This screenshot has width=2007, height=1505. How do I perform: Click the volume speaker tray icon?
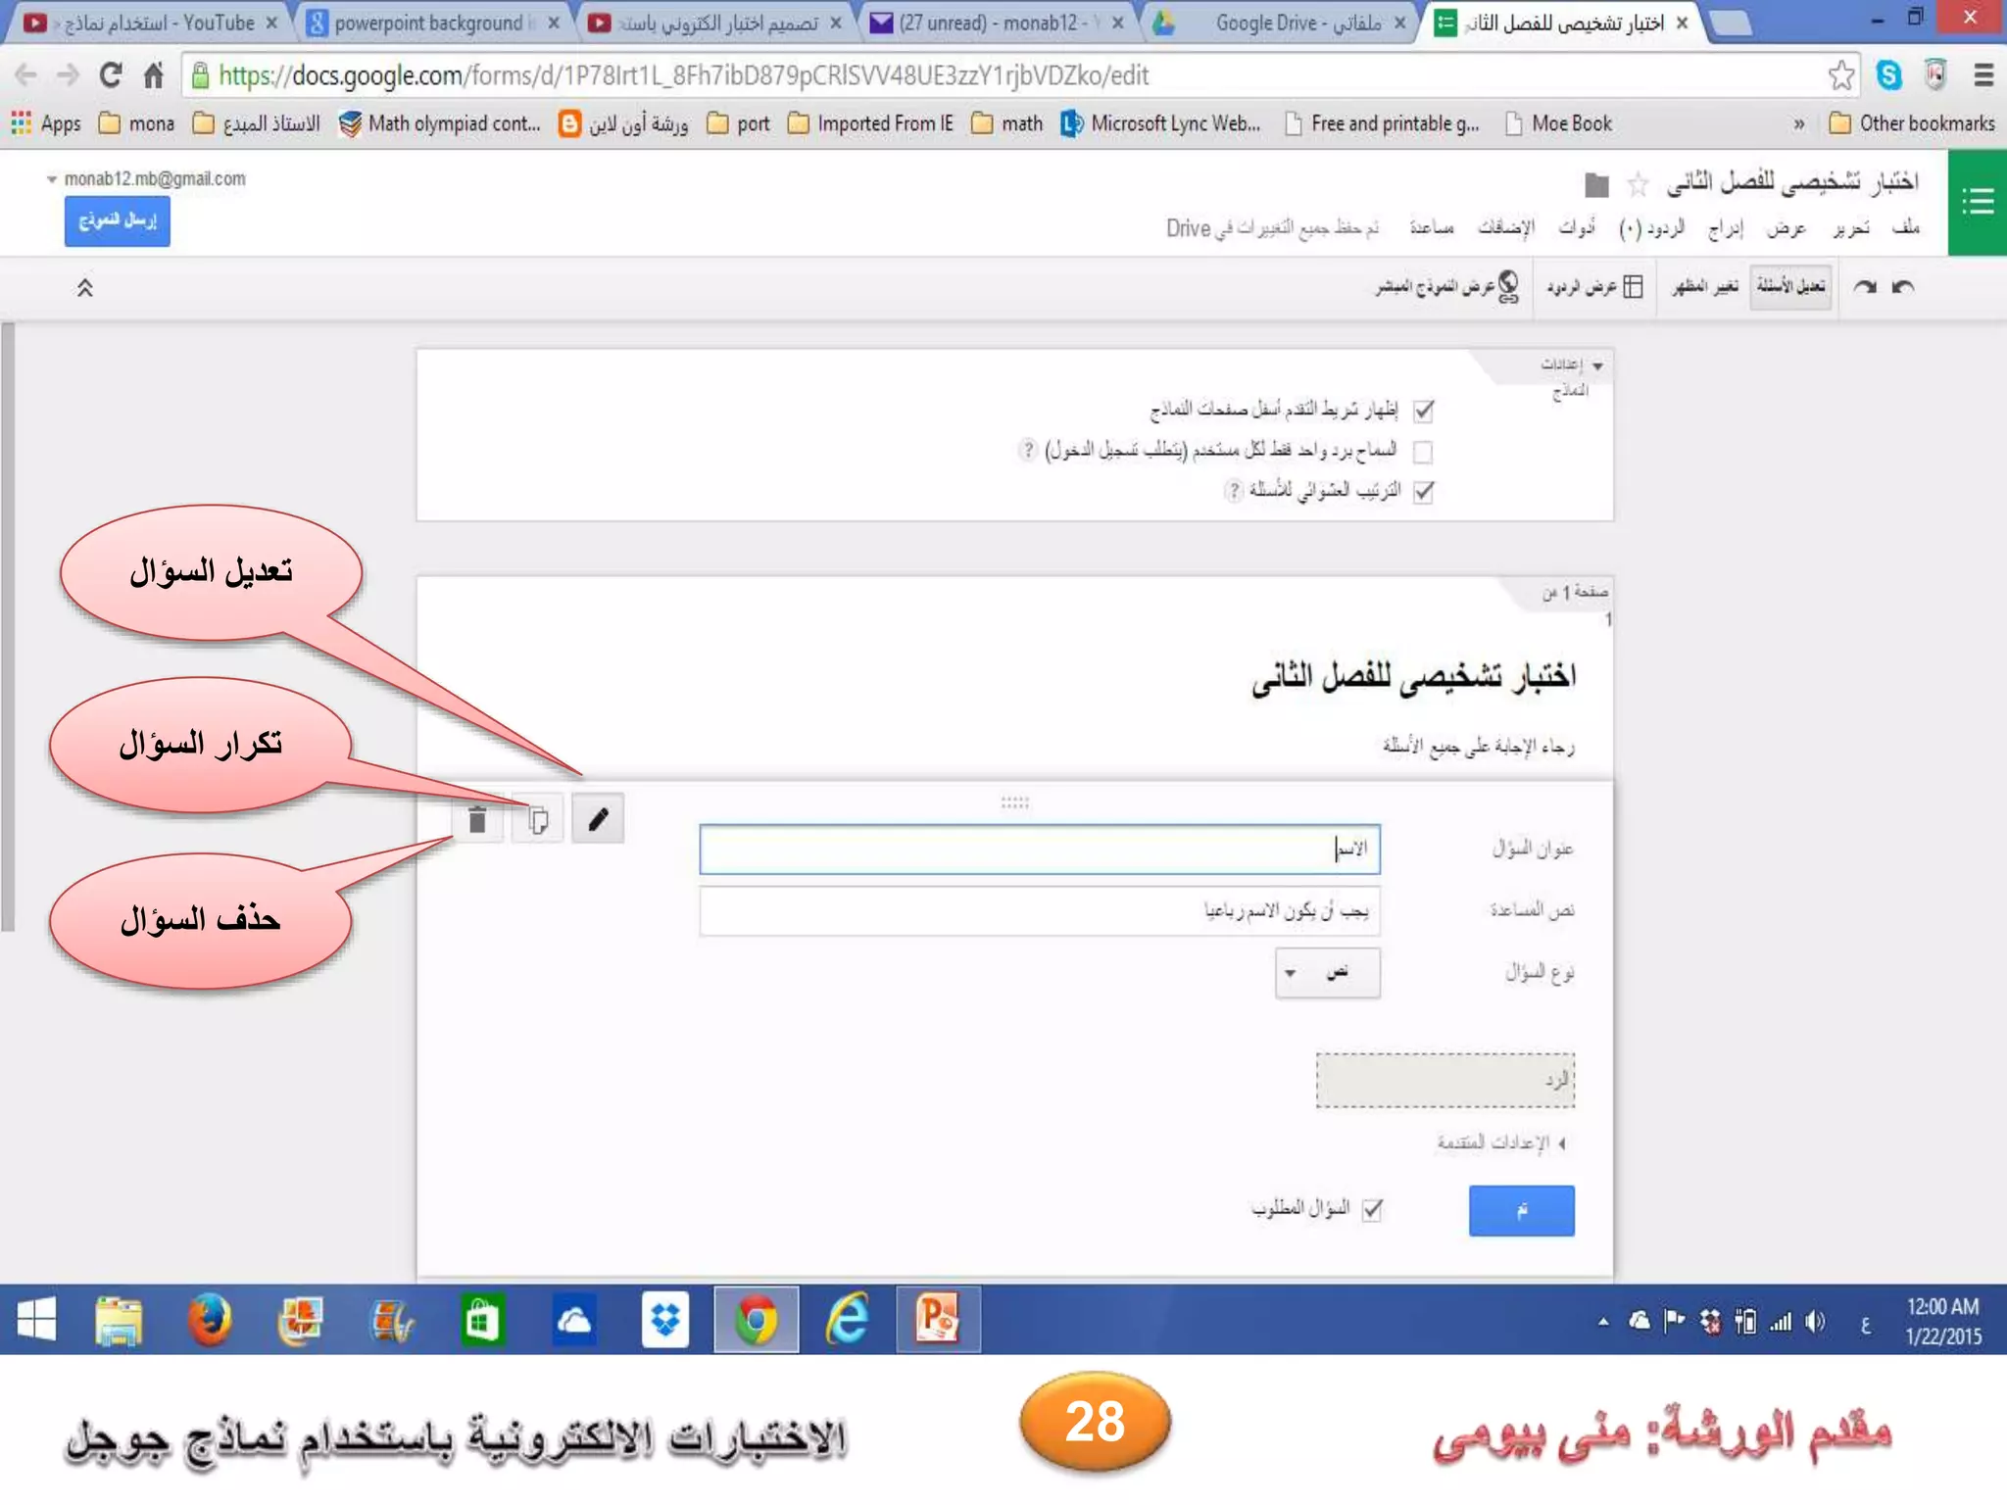pyautogui.click(x=1815, y=1322)
